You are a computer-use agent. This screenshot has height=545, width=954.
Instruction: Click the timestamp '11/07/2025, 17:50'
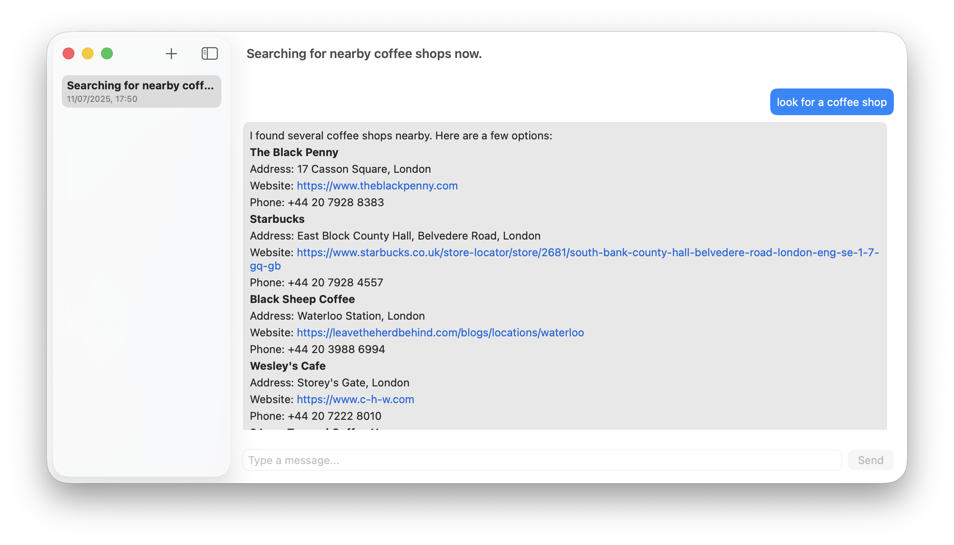(x=102, y=99)
